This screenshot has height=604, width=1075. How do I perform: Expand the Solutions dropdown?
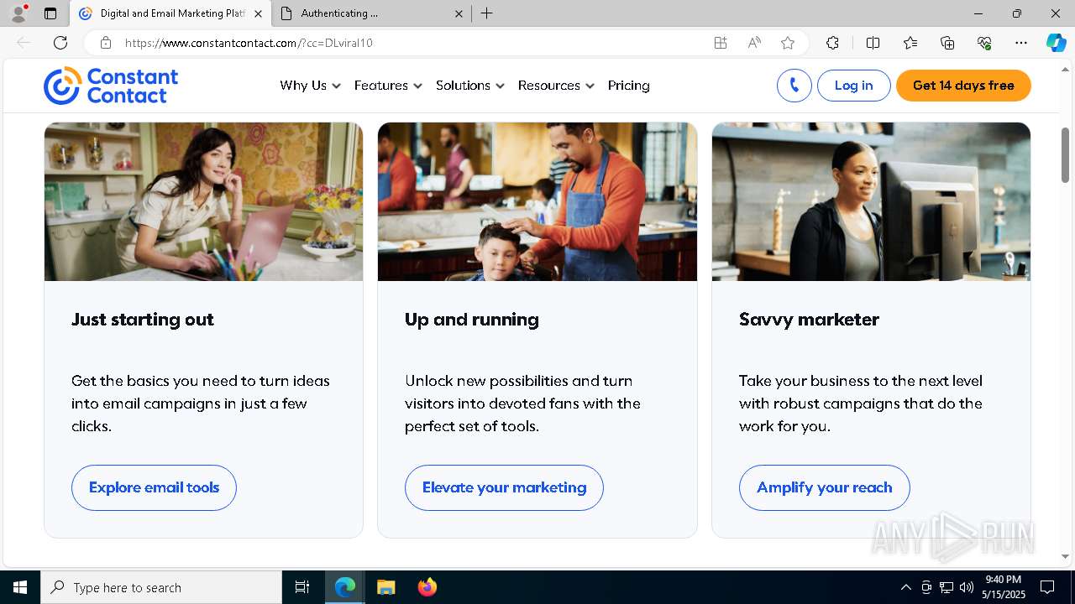(470, 86)
